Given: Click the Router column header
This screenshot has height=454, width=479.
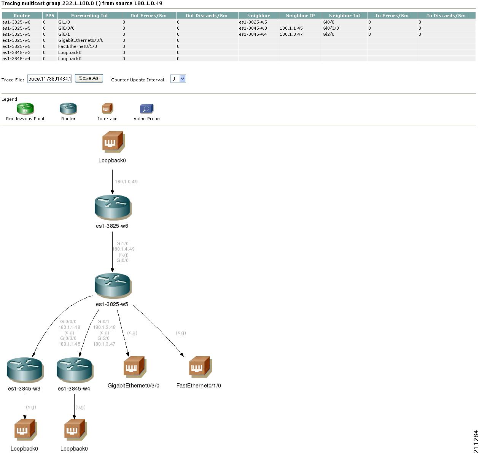Looking at the screenshot, I should 22,15.
